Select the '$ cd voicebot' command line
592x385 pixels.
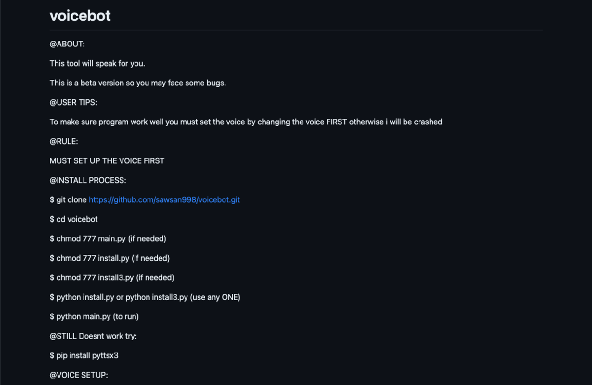tap(74, 219)
